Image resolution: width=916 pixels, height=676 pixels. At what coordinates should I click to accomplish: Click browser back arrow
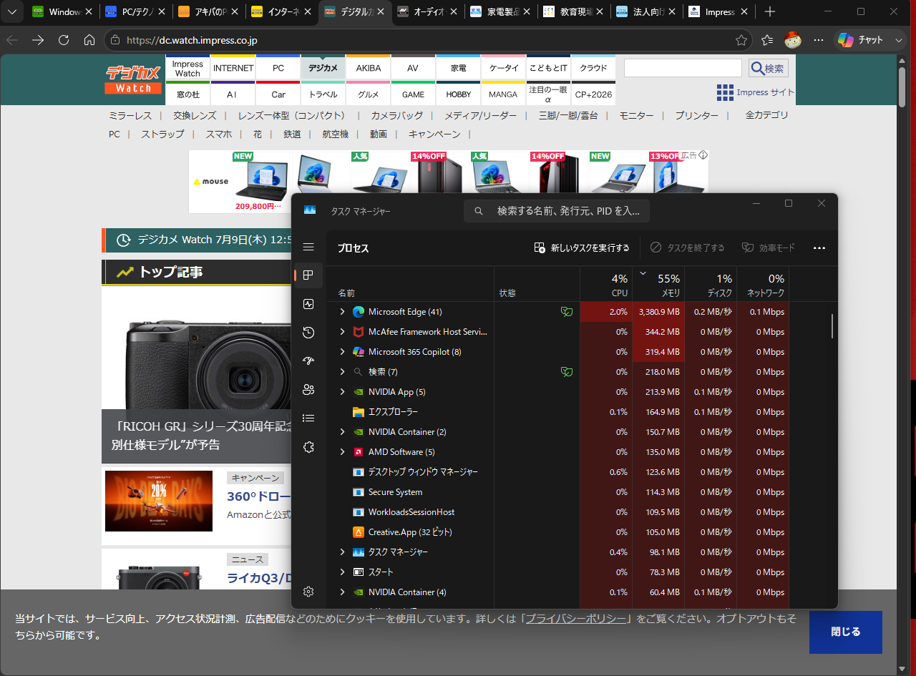coord(12,40)
